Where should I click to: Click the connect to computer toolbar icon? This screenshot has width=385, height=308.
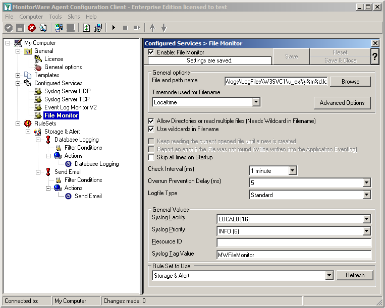click(59, 28)
